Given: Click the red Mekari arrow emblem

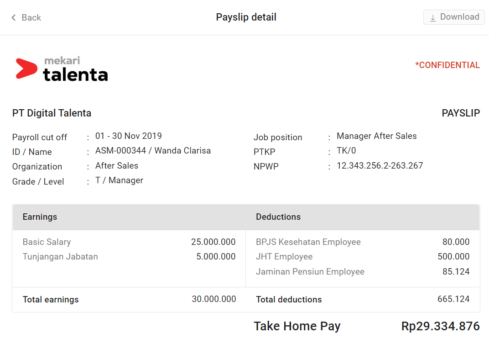Looking at the screenshot, I should tap(27, 69).
